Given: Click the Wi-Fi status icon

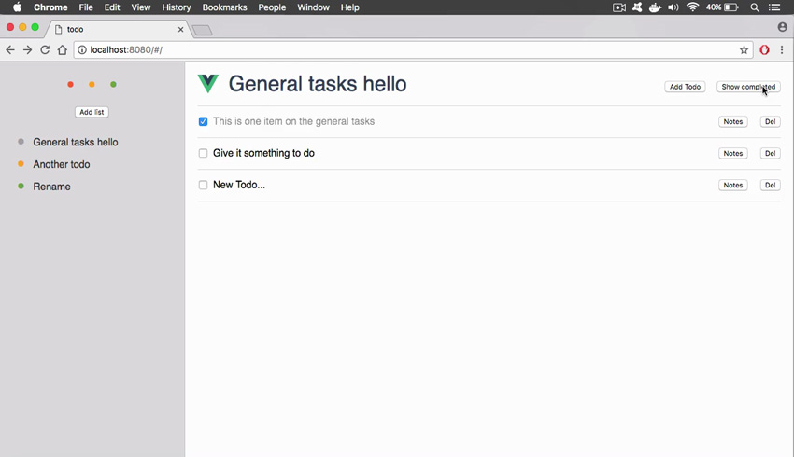Looking at the screenshot, I should pyautogui.click(x=692, y=7).
